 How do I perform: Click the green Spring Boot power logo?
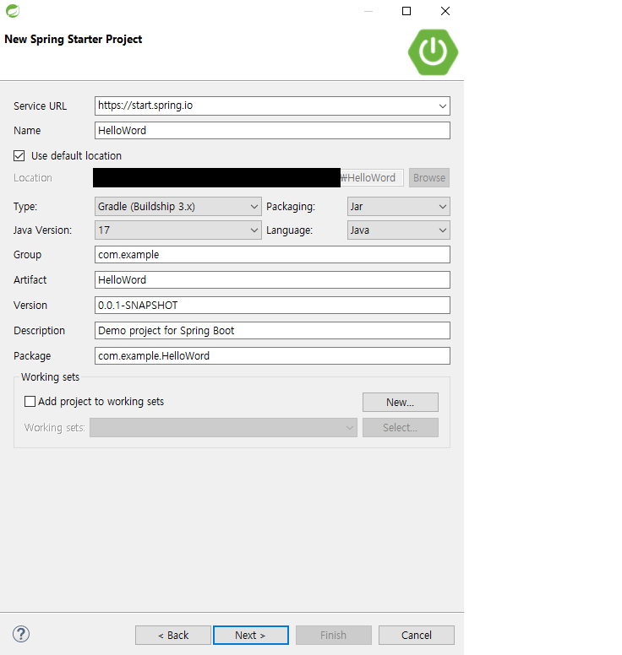(x=433, y=52)
